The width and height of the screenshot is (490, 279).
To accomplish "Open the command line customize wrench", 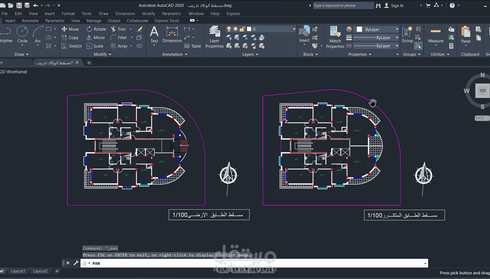I will [76, 263].
